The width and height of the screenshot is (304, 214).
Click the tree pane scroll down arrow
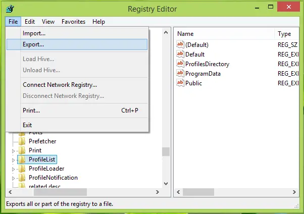166,183
